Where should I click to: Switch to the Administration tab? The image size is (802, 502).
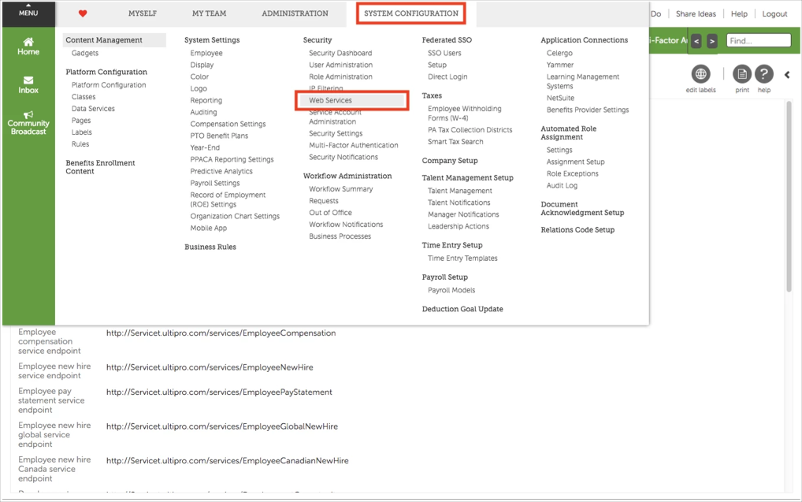tap(295, 13)
